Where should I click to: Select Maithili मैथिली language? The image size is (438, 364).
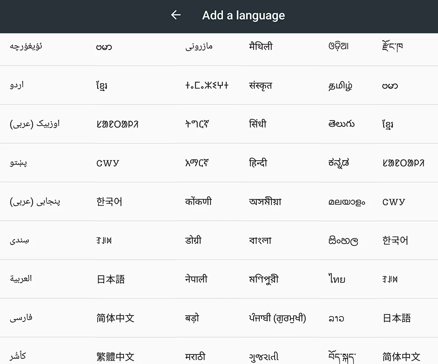coord(261,46)
